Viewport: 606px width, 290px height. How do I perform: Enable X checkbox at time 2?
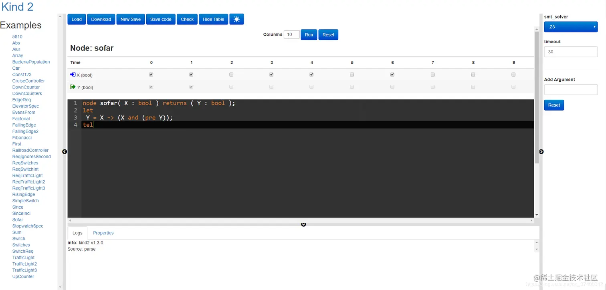(231, 75)
